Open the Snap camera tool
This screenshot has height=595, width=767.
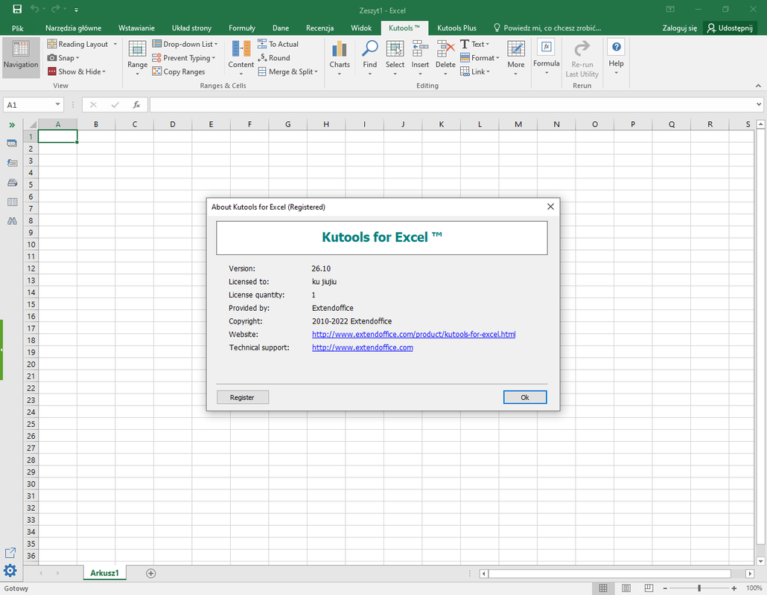coord(63,58)
